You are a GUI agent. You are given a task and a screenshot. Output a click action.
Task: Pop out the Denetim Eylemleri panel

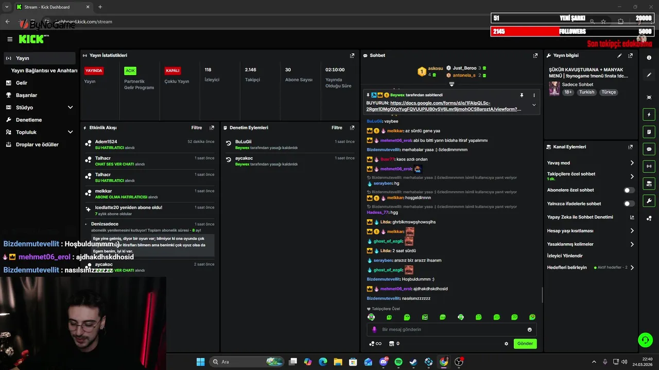pos(352,128)
